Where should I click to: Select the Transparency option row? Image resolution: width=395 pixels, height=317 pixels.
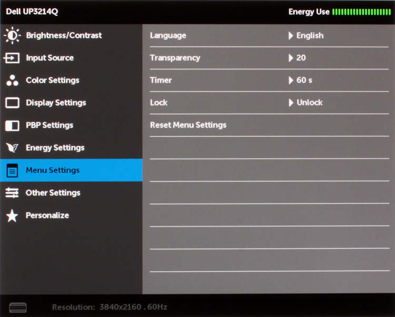point(269,58)
